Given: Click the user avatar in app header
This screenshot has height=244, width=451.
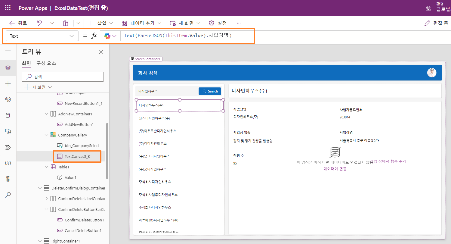Looking at the screenshot, I should click(432, 73).
